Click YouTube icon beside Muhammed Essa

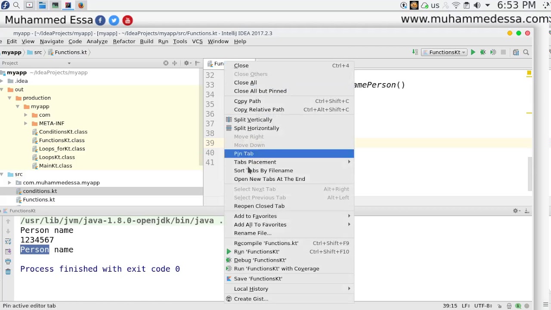click(x=127, y=20)
